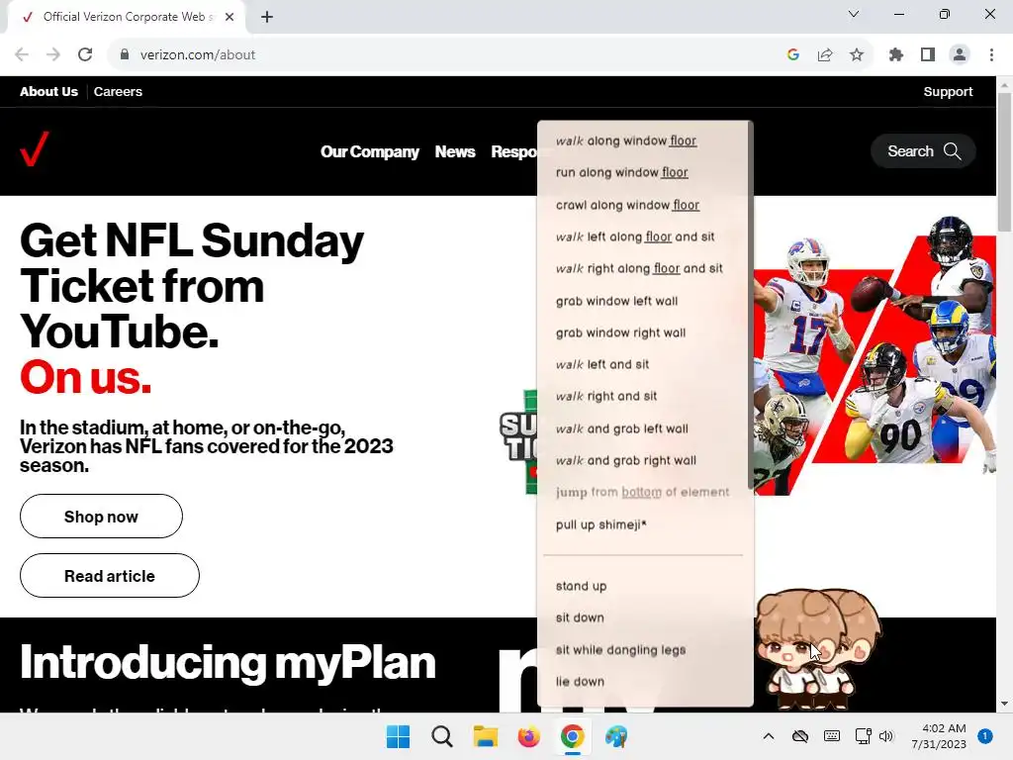Image resolution: width=1013 pixels, height=760 pixels.
Task: Open the volume tray icon
Action: click(886, 736)
